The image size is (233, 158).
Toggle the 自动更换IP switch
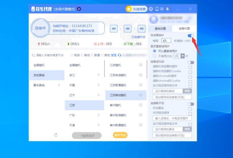(x=191, y=36)
